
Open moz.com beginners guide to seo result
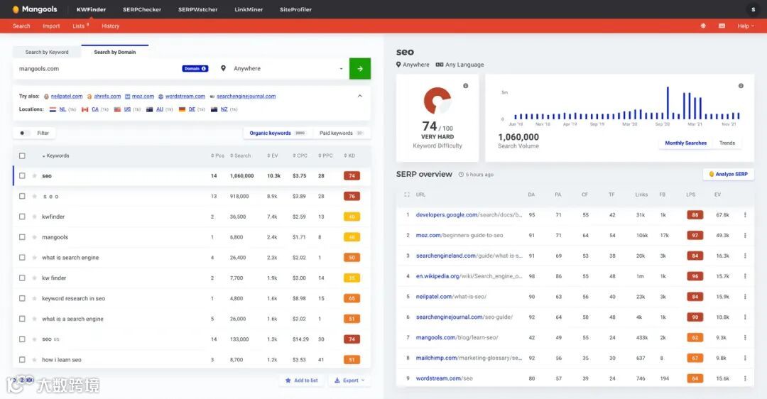[459, 235]
